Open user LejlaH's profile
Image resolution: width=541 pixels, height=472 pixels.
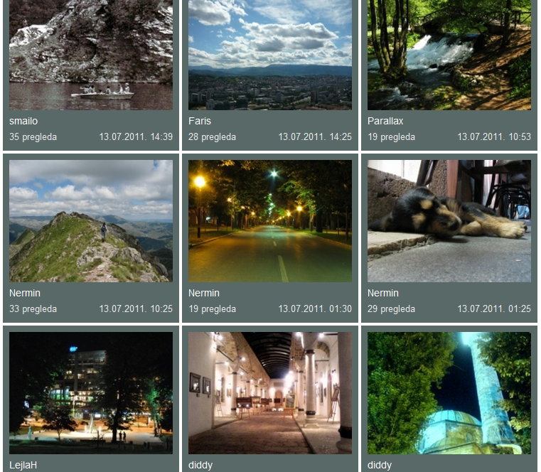click(x=23, y=465)
